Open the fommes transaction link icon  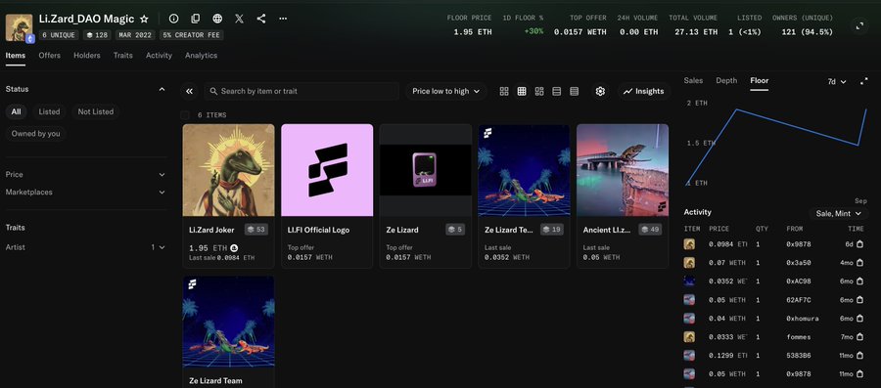(x=859, y=337)
